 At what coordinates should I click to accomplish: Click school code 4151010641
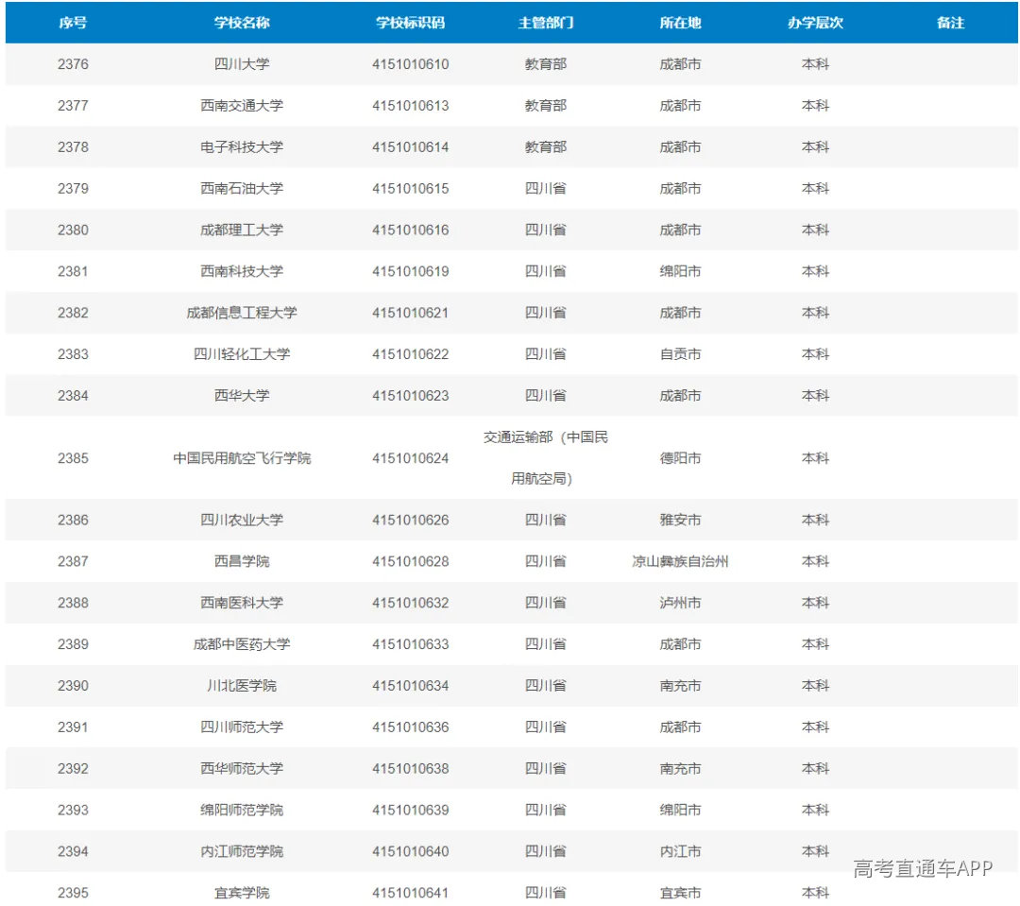pyautogui.click(x=411, y=893)
